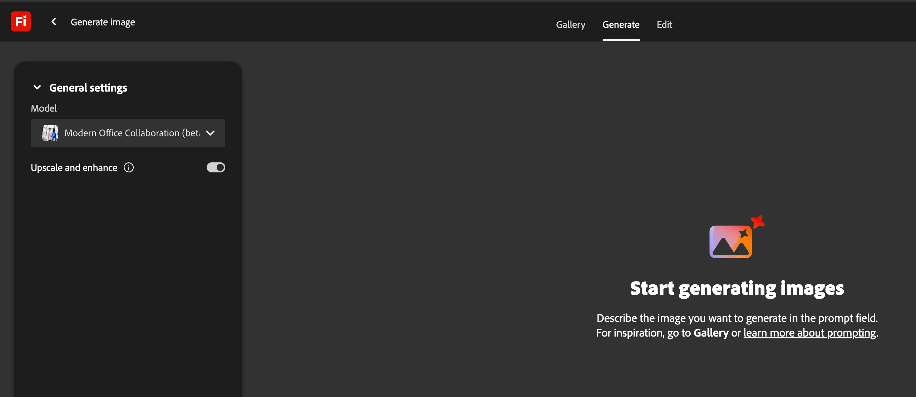Collapse General settings with its chevron
The image size is (916, 397).
(x=37, y=88)
